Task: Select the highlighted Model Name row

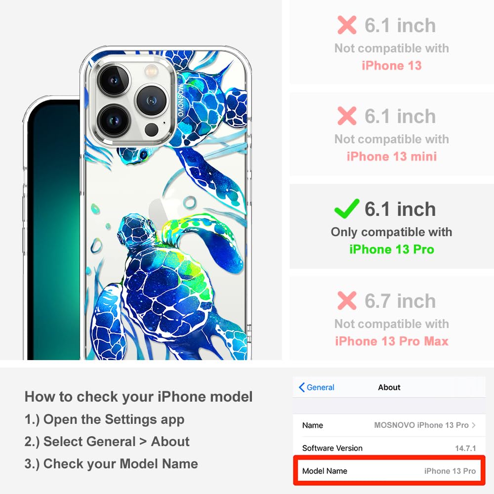Action: click(389, 471)
